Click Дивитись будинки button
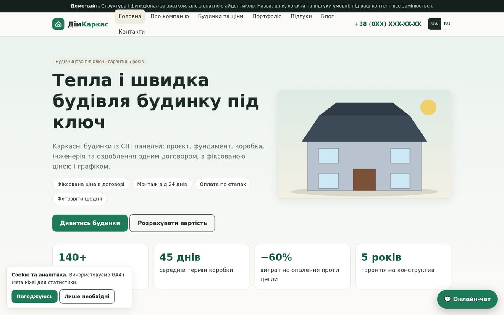Viewport: 504px width, 315px height. 90,223
